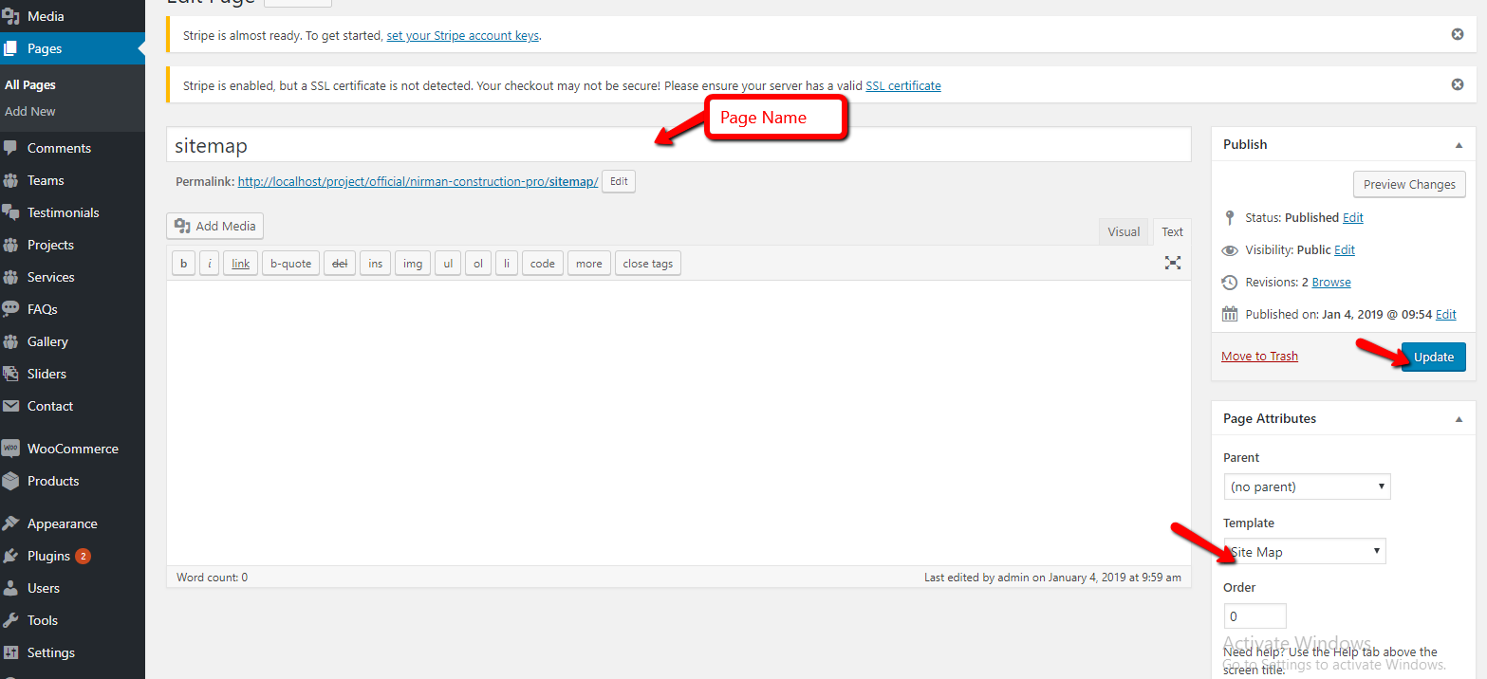The width and height of the screenshot is (1487, 679).
Task: Switch to the Visual editor tab
Action: [1124, 231]
